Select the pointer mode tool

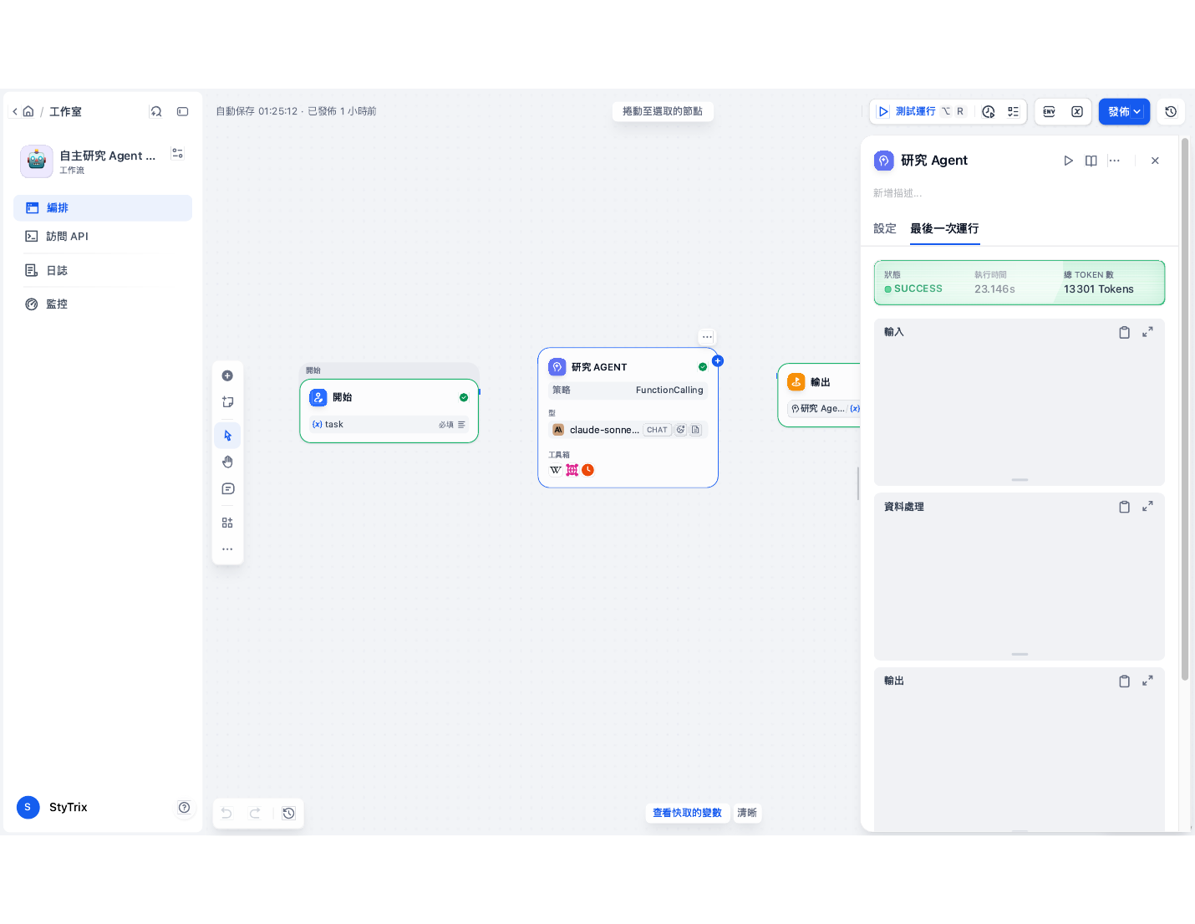227,436
